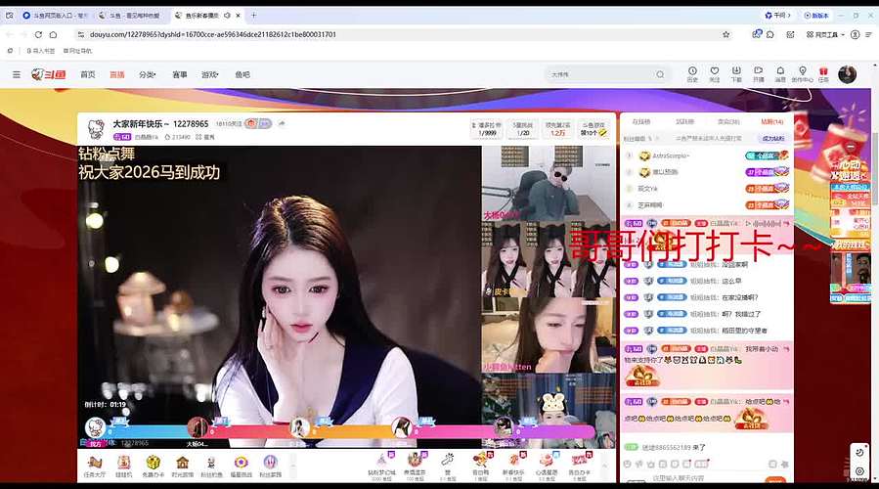Click the browser address bar URL
This screenshot has width=879, height=489.
point(213,34)
